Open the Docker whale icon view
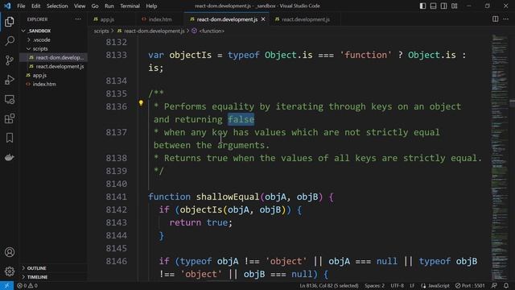515x290 pixels. click(x=10, y=157)
